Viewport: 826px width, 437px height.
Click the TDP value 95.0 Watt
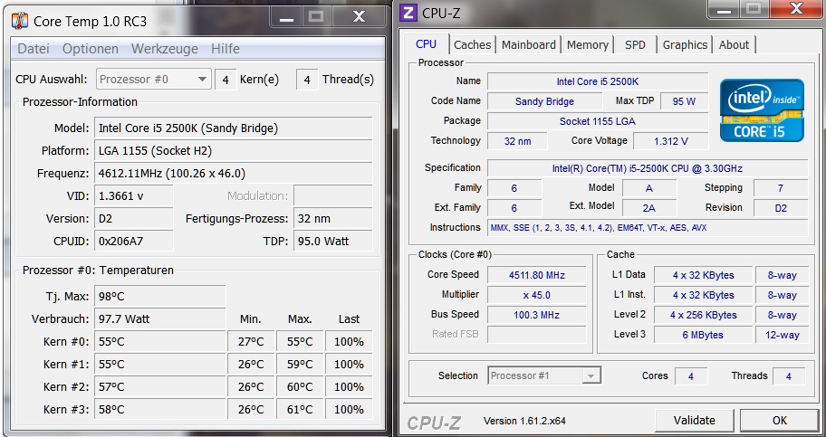click(333, 242)
